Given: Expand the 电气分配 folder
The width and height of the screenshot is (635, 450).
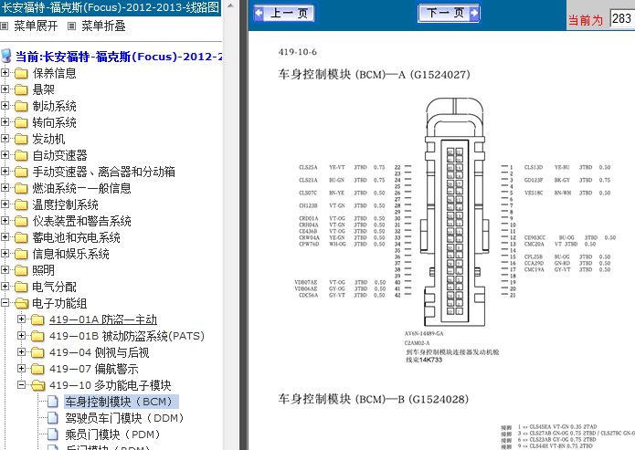Looking at the screenshot, I should pos(5,286).
